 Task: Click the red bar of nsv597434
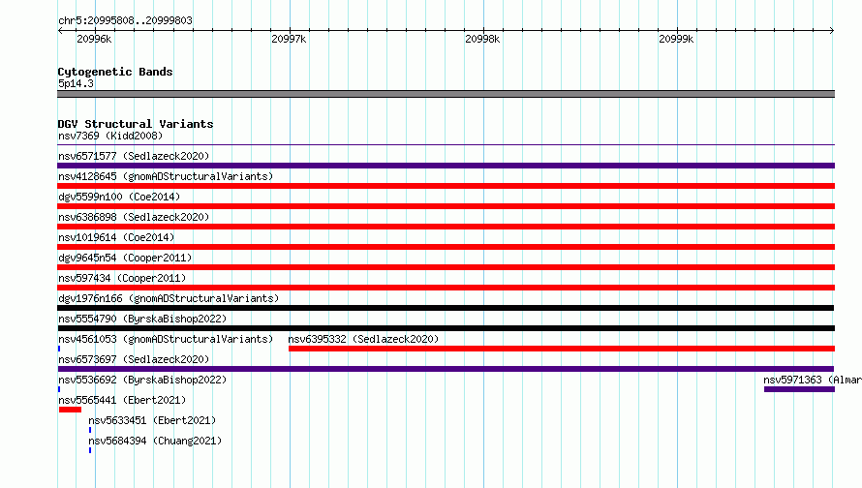coord(446,288)
